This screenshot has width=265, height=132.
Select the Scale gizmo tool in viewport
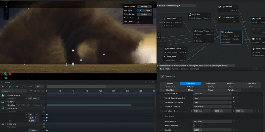coord(6,17)
